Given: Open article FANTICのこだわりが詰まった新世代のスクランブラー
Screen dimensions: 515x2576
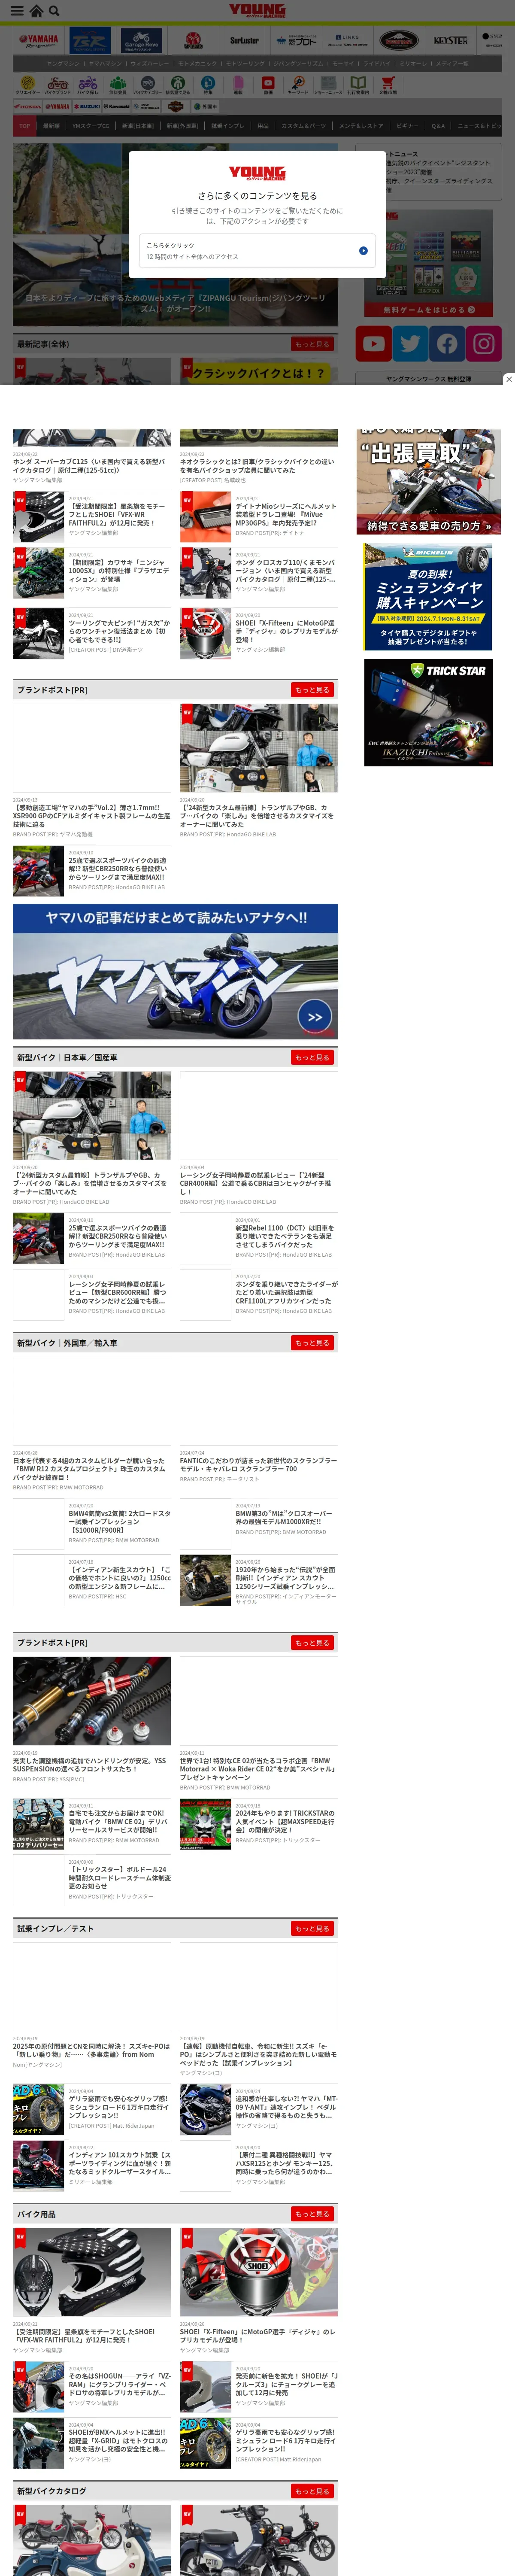Looking at the screenshot, I should pyautogui.click(x=259, y=1465).
